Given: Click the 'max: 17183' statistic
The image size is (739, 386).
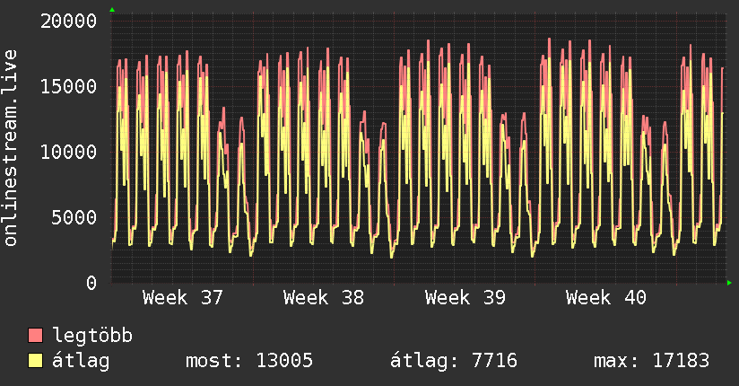Looking at the screenshot, I should click(x=651, y=361).
